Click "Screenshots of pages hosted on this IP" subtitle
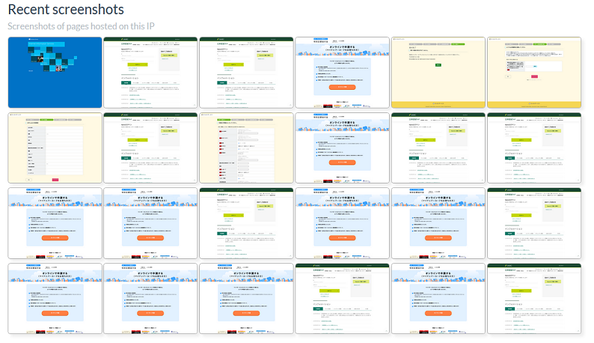Screen dimensions: 594x343 [81, 26]
